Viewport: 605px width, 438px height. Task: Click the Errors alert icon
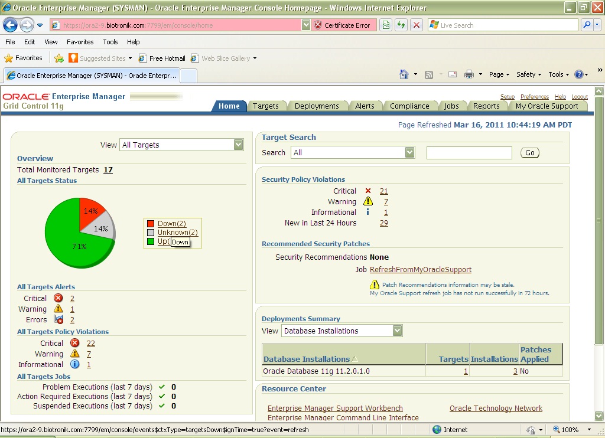point(58,319)
